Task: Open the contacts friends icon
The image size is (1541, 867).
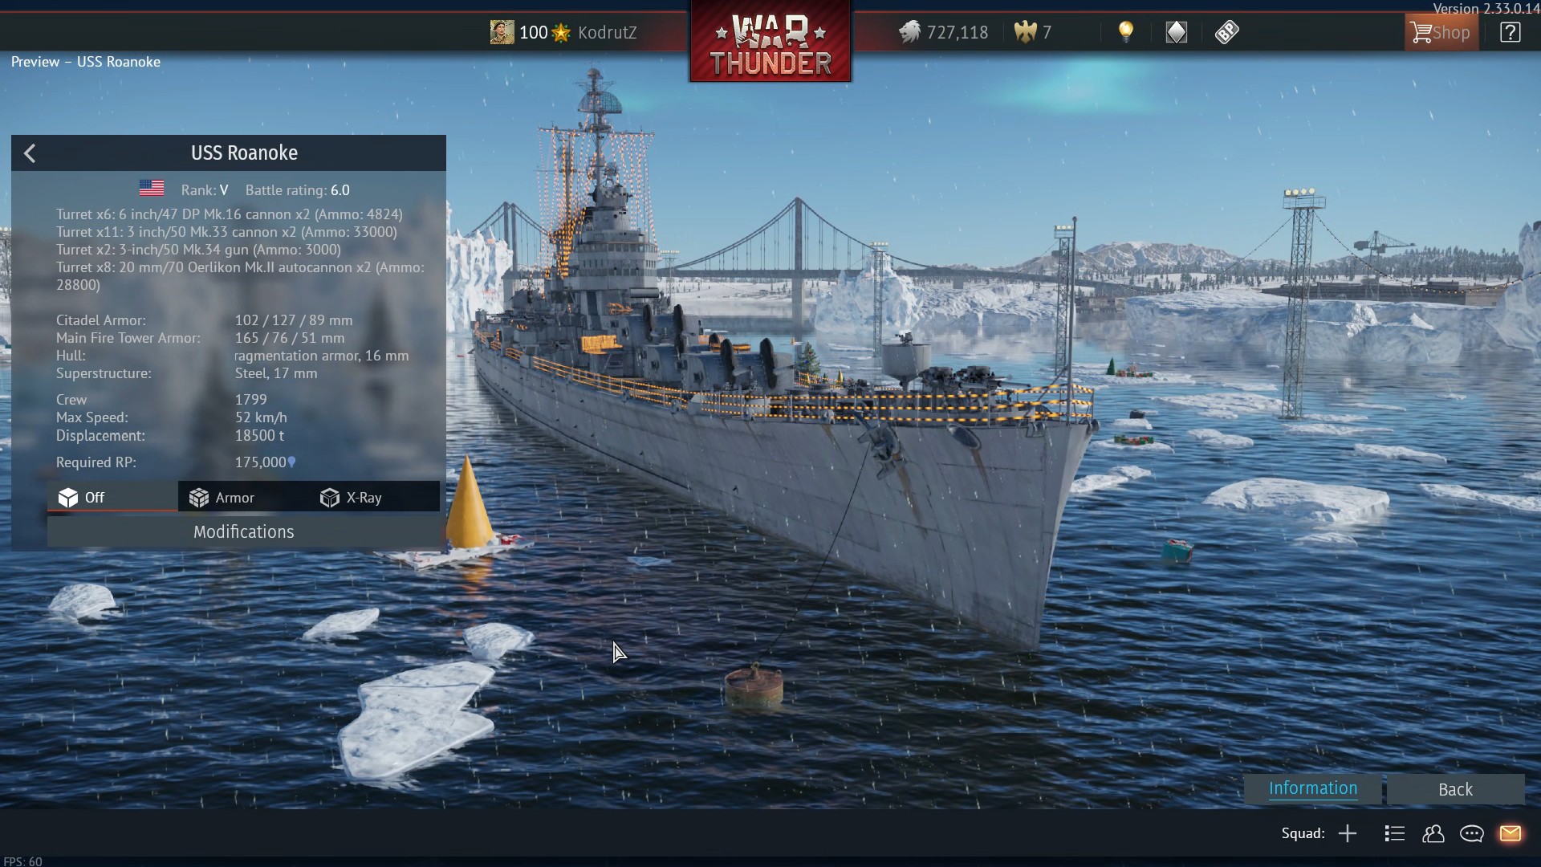Action: (x=1433, y=833)
